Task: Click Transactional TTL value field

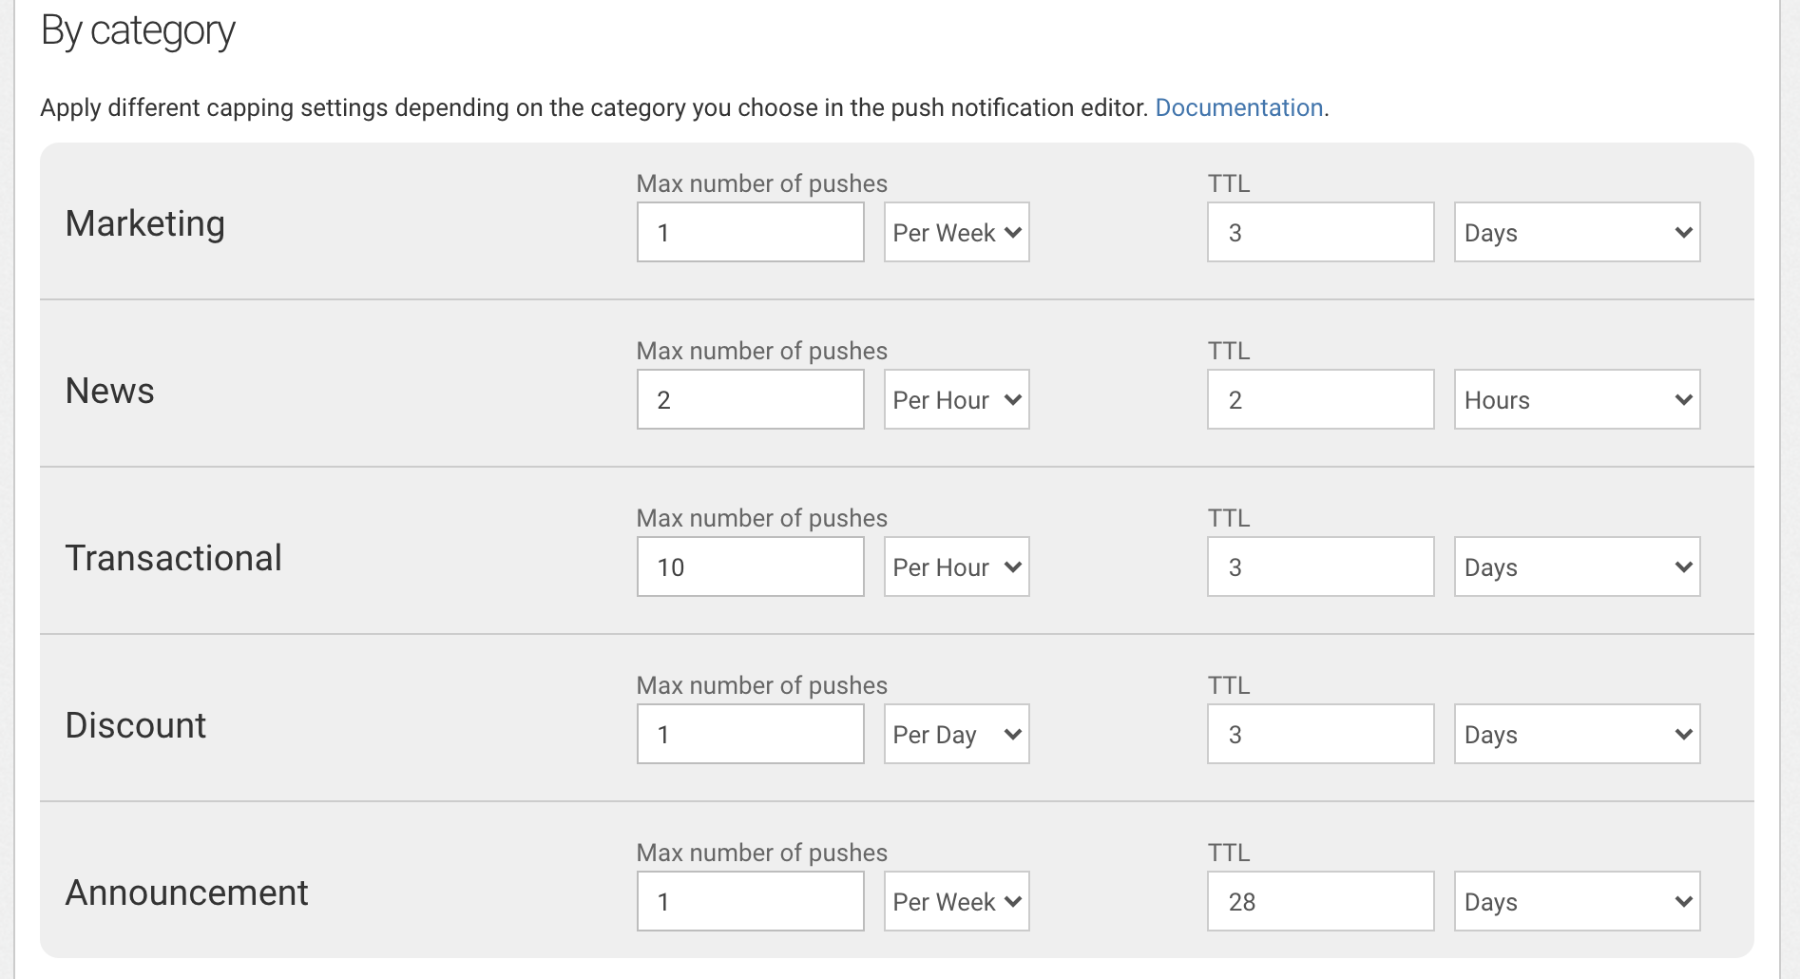Action: click(x=1320, y=566)
